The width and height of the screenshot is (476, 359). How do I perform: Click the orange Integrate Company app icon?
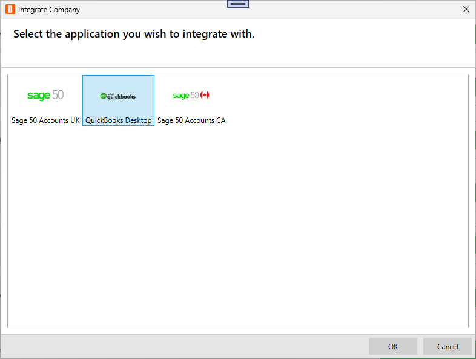click(10, 10)
